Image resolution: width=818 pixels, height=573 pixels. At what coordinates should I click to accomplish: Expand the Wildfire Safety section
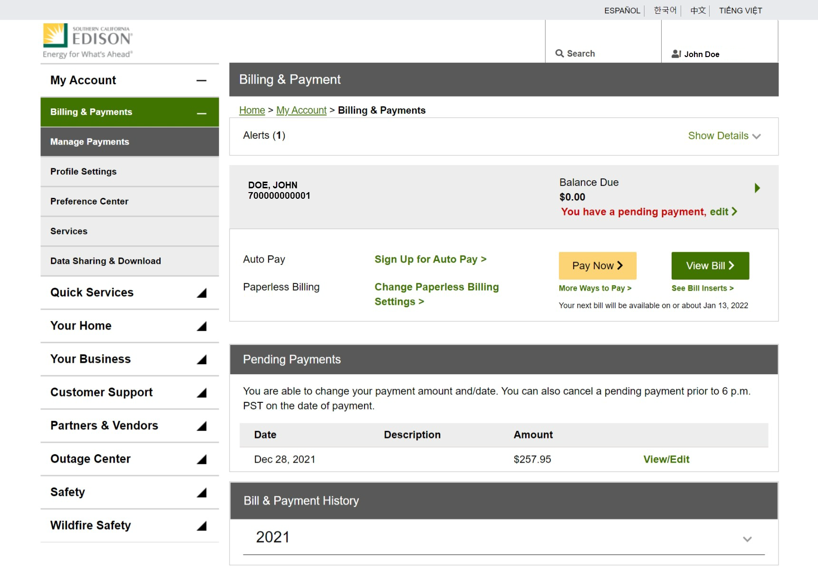[x=202, y=526]
